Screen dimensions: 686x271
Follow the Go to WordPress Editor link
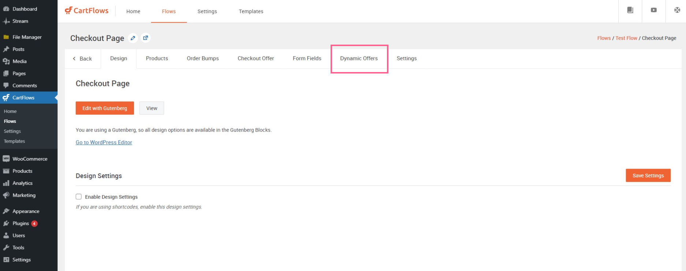[x=104, y=142]
